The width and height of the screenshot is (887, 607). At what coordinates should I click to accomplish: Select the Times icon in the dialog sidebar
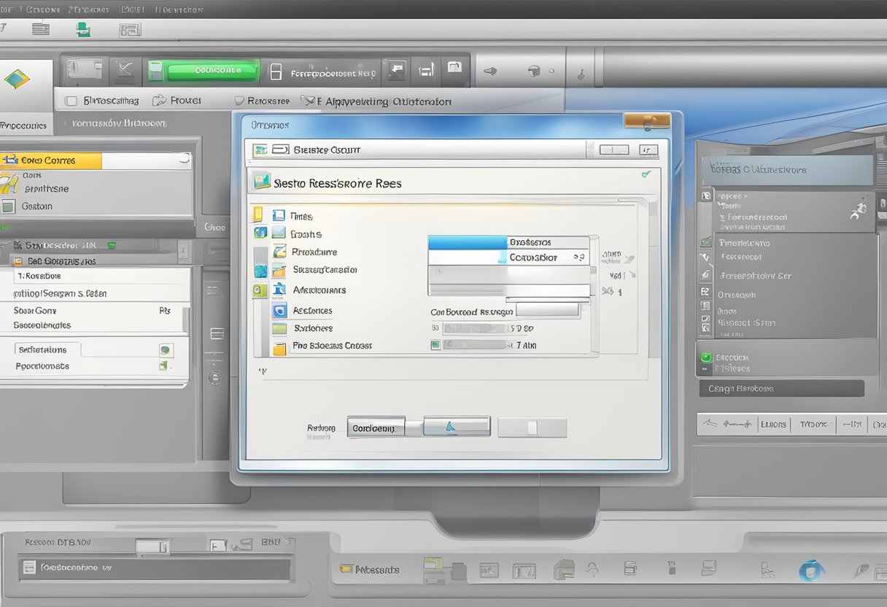279,215
